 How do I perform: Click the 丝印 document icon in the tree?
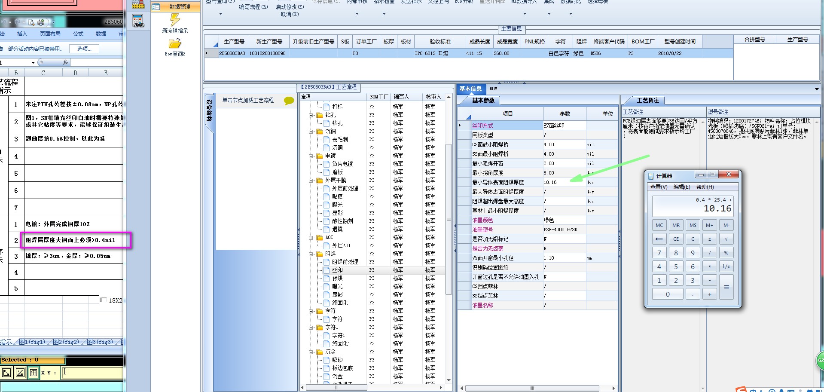[327, 270]
